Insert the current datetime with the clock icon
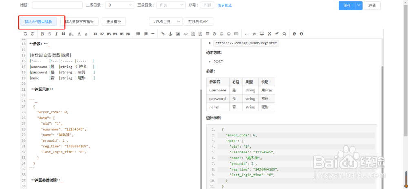Viewport: 408px width, 189px height. [215, 33]
